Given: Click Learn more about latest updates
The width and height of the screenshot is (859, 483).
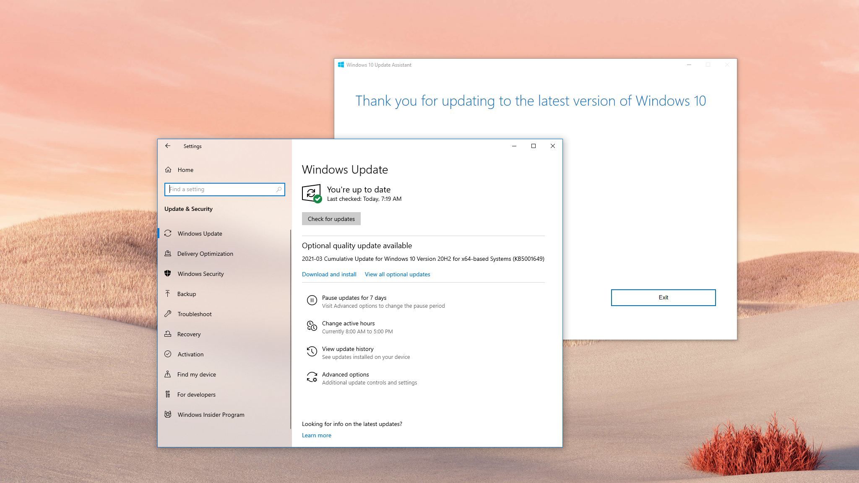Looking at the screenshot, I should point(316,435).
